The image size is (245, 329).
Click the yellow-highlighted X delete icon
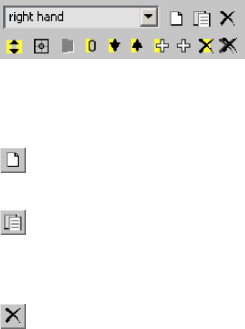tap(206, 46)
